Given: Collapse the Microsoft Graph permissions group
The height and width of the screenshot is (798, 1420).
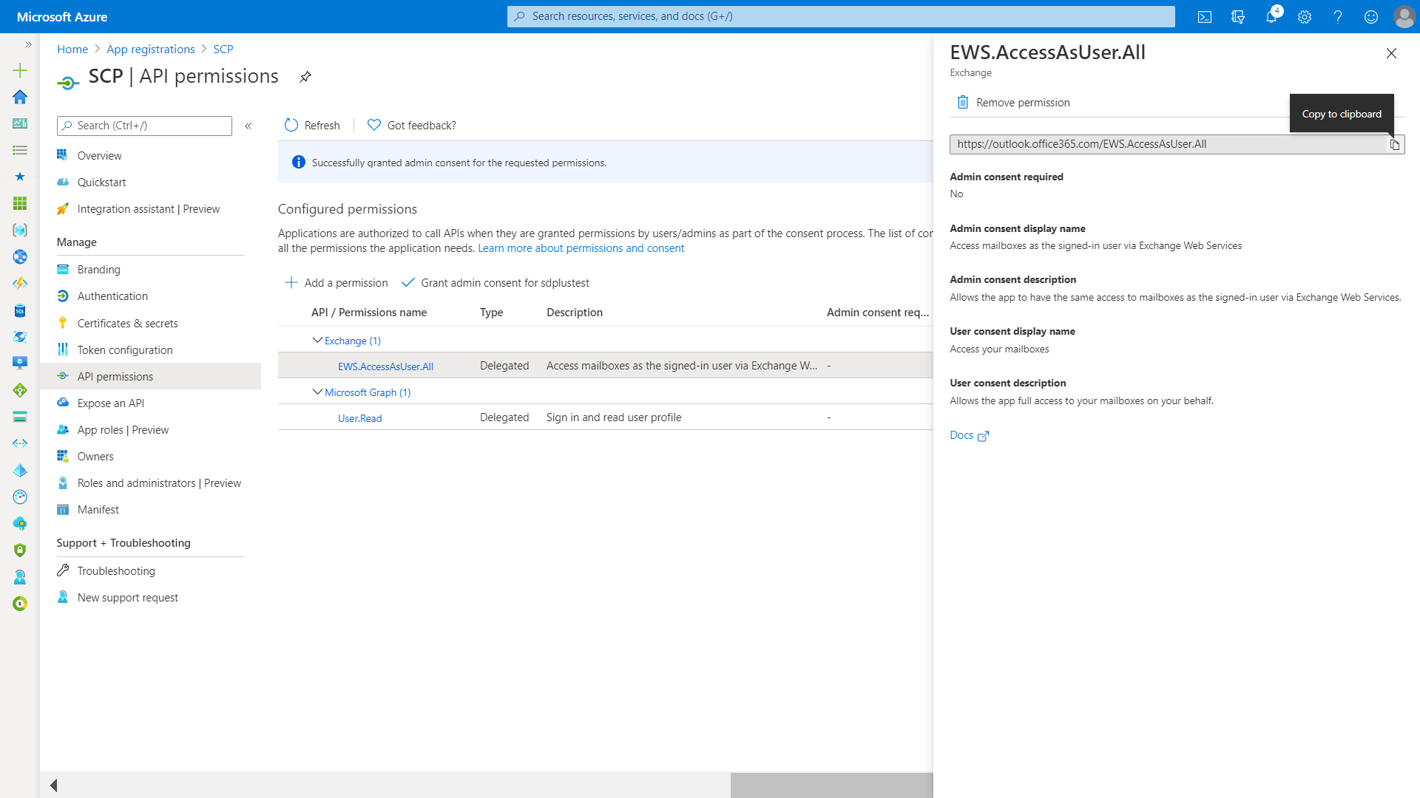Looking at the screenshot, I should pos(317,392).
